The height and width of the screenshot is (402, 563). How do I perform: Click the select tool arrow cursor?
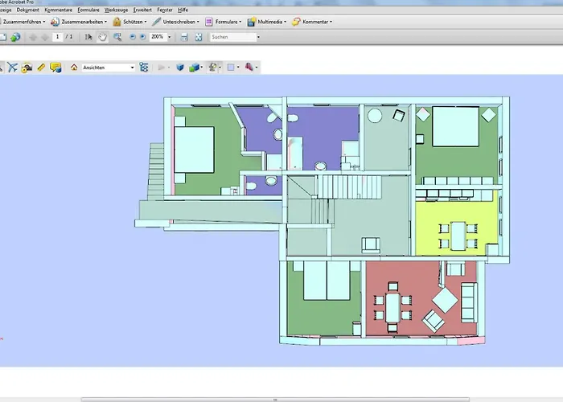point(88,37)
